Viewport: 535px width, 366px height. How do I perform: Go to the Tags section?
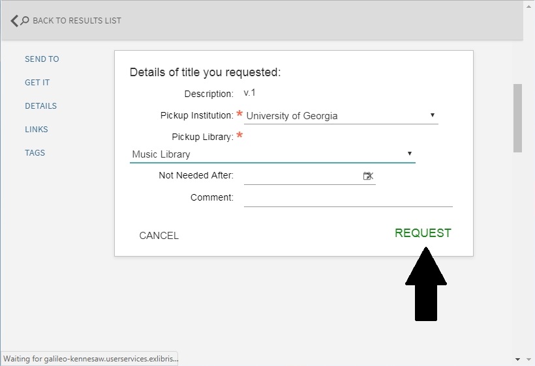[35, 153]
